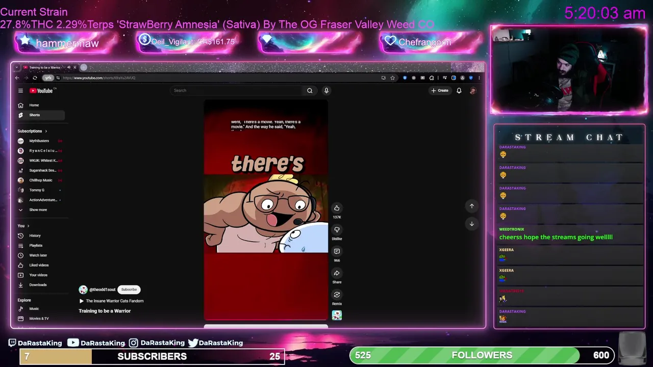The image size is (653, 367).
Task: Subscribe to @theodd1sout
Action: click(129, 290)
